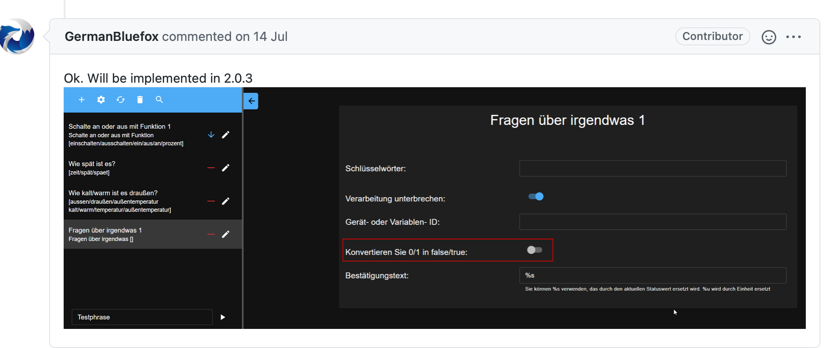Click the back arrow button beside rule list
The height and width of the screenshot is (348, 824).
click(251, 101)
